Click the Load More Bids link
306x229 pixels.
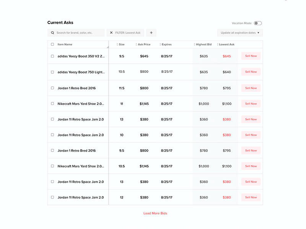[155, 213]
